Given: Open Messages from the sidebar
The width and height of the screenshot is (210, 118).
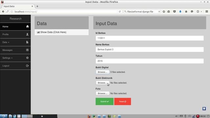Looking at the screenshot, I should coord(15,50).
